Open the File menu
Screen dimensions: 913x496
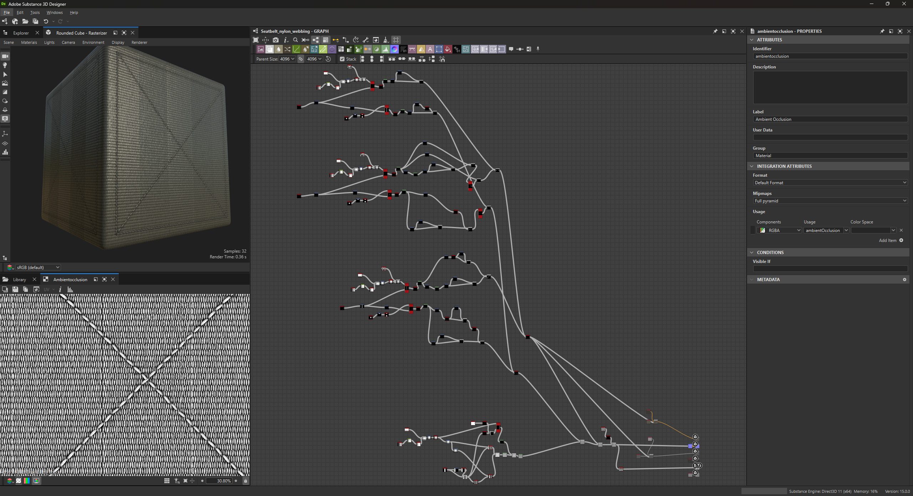coord(6,12)
